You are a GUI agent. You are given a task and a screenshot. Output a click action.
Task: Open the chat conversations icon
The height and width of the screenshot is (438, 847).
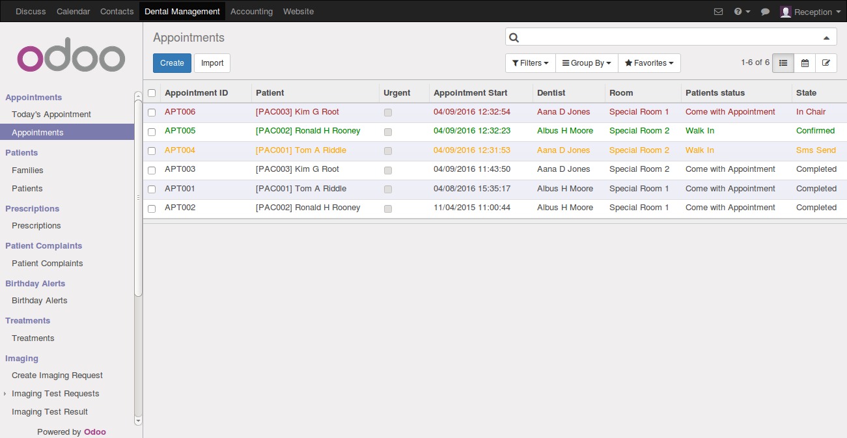click(x=766, y=12)
